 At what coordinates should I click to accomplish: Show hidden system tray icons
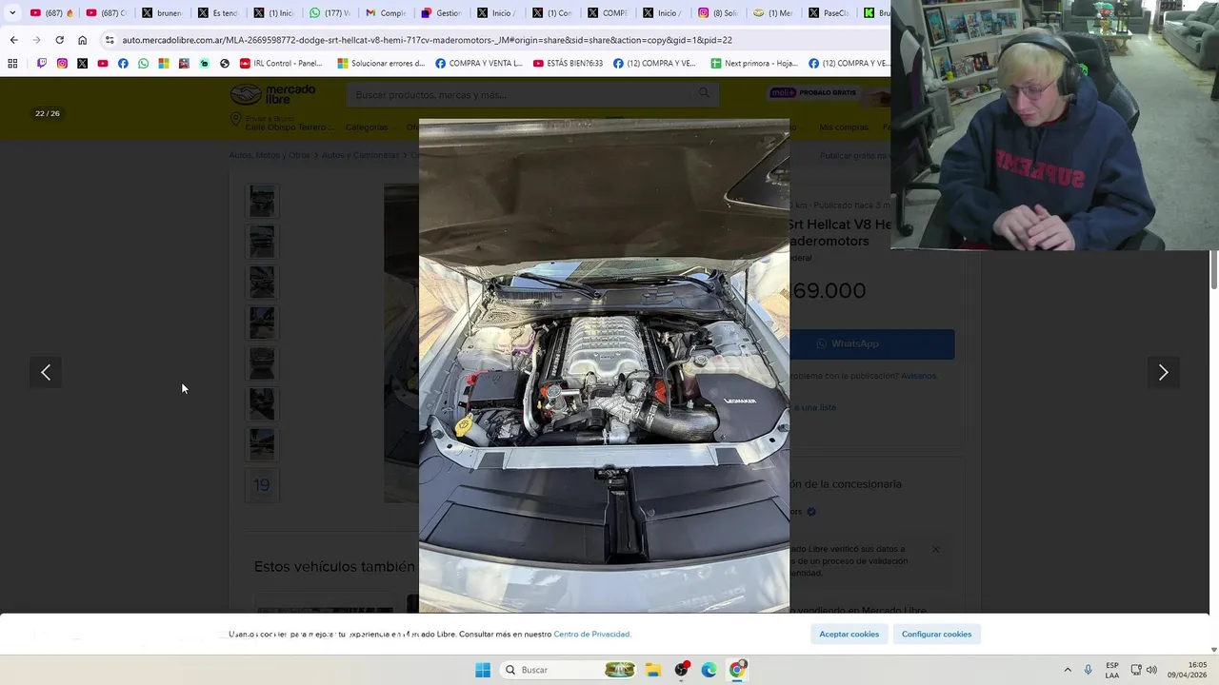pos(1068,670)
